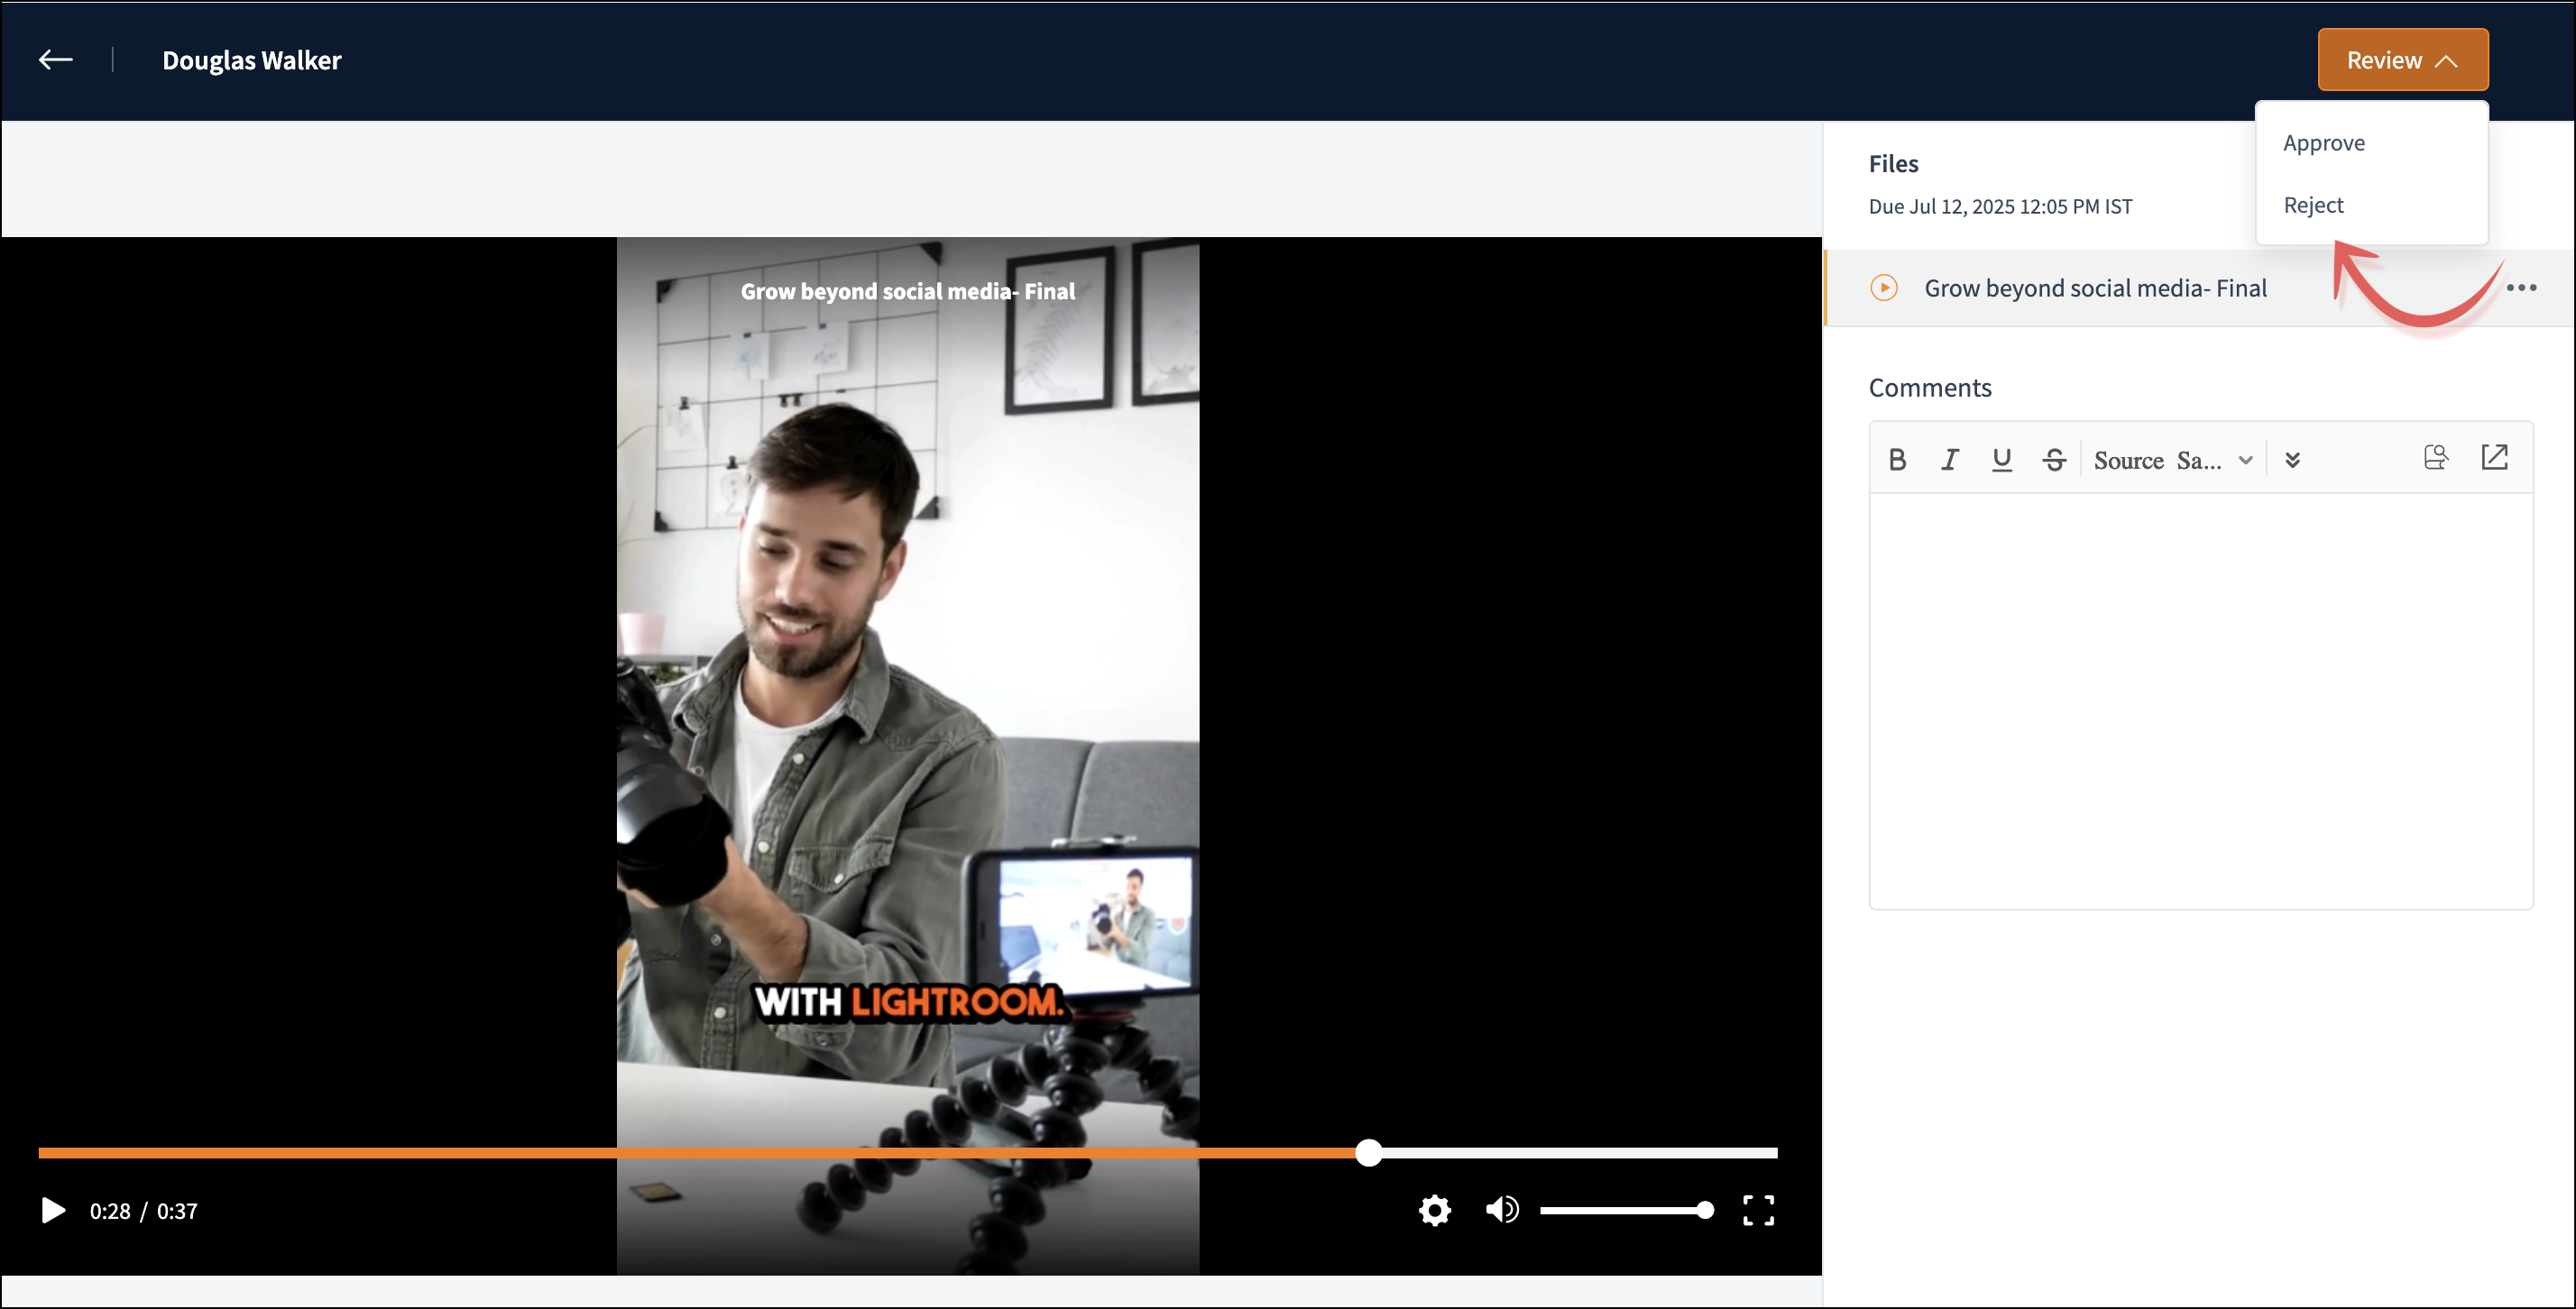Open video settings gear
The height and width of the screenshot is (1309, 2576).
1434,1210
